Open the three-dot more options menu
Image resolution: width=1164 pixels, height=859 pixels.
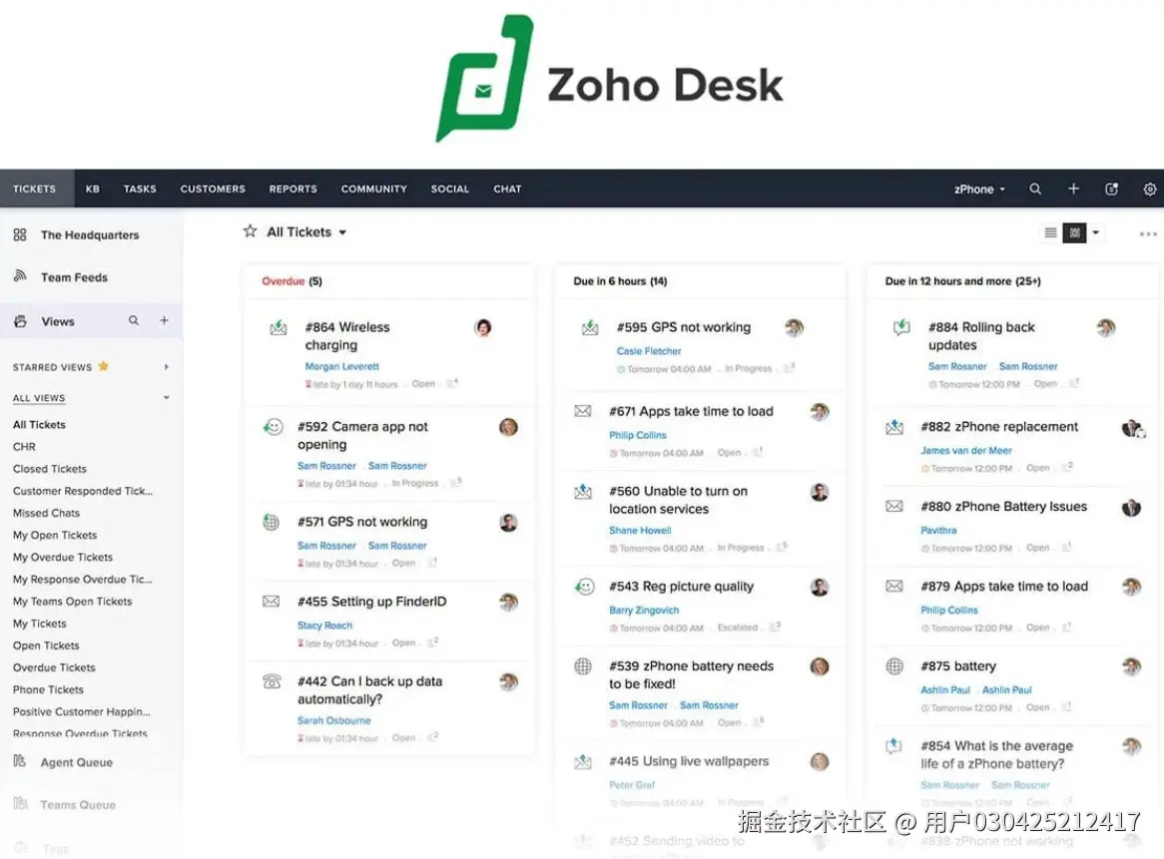1148,233
